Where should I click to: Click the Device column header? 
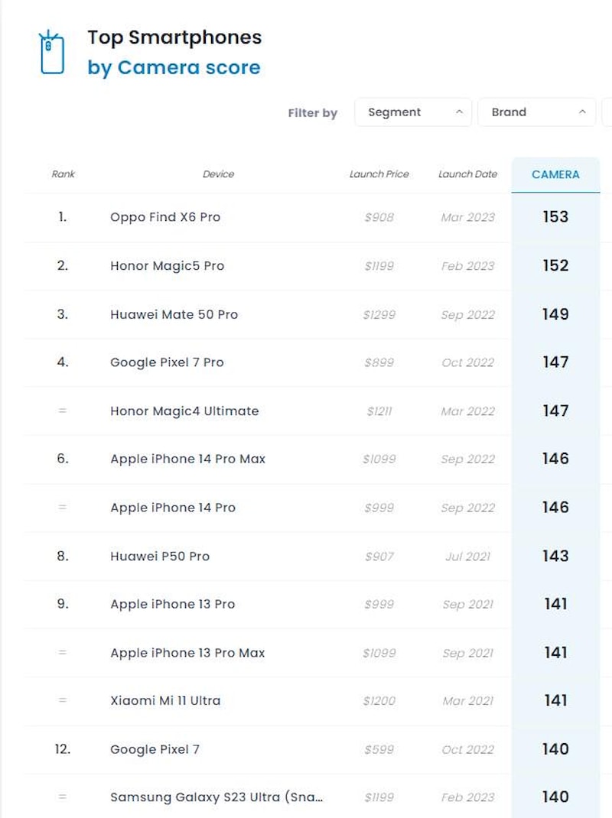click(x=218, y=174)
